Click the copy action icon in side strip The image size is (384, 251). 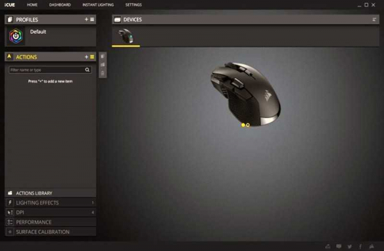pos(102,56)
